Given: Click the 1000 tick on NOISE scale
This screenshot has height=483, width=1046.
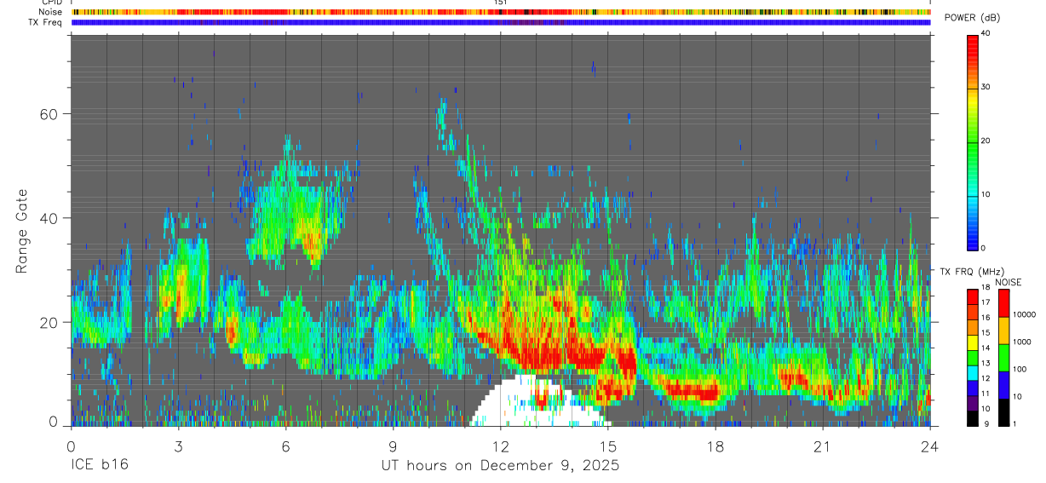Looking at the screenshot, I should point(1020,342).
